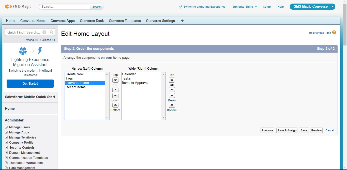Open Help for this Page question icon
This screenshot has height=170, width=347.
(334, 33)
